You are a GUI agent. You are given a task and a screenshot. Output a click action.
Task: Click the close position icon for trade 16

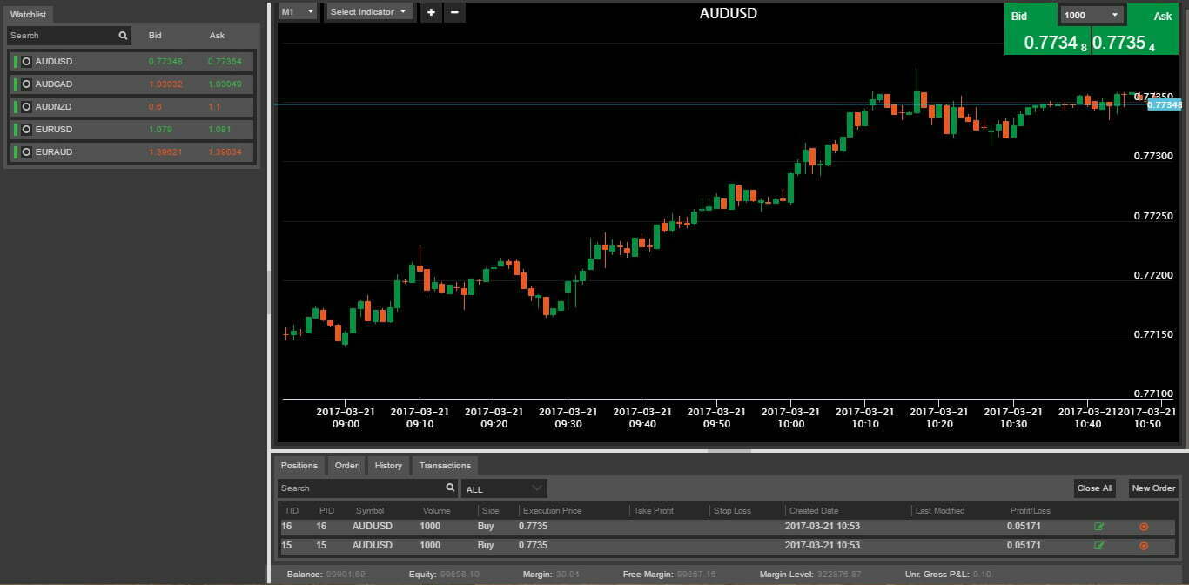[1144, 527]
